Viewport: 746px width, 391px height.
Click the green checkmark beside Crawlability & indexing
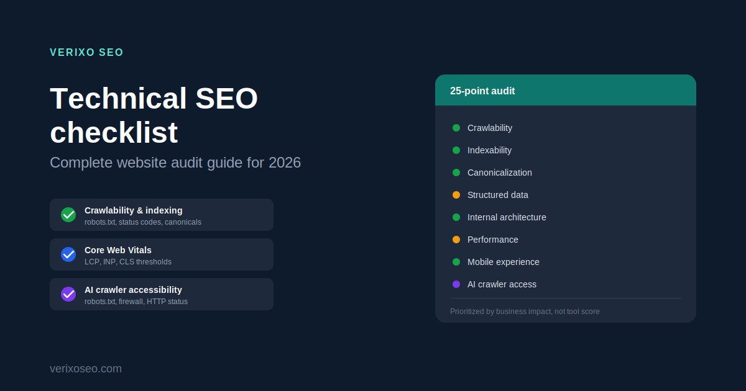coord(68,215)
